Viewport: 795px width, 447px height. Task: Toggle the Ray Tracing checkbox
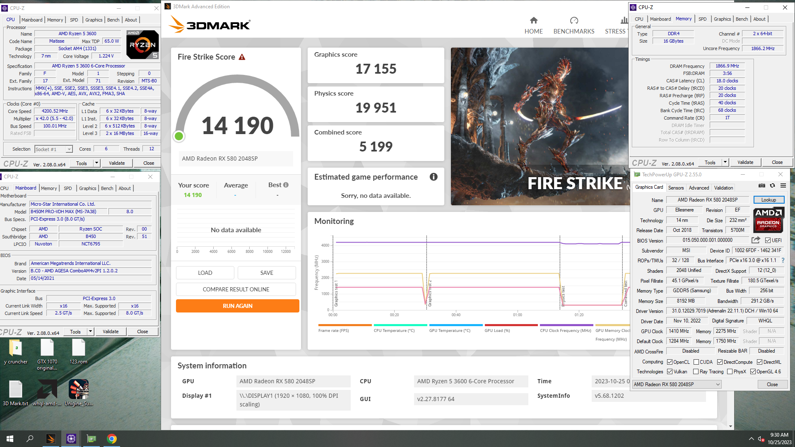coord(696,371)
